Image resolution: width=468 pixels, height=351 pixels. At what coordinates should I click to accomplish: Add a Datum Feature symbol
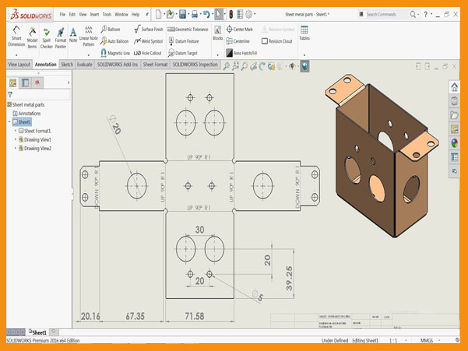pyautogui.click(x=184, y=41)
